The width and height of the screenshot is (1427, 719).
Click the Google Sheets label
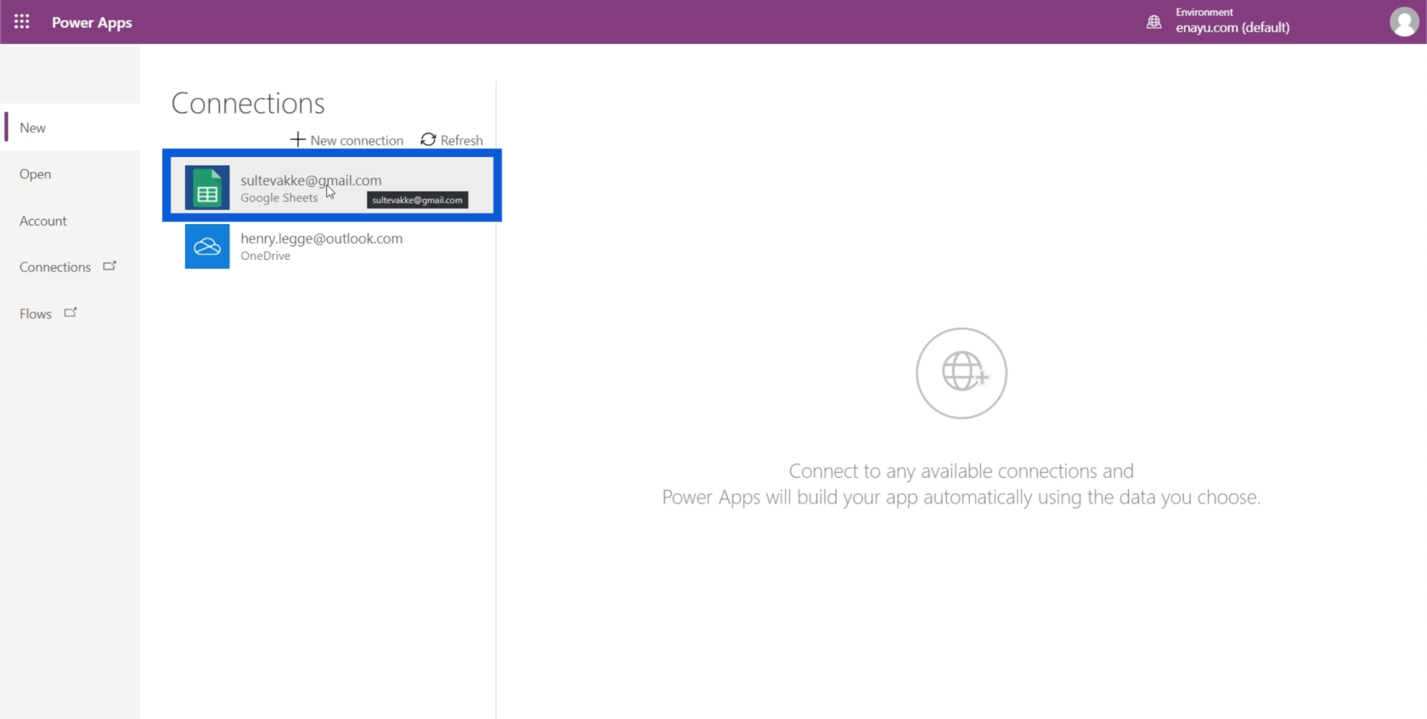click(279, 198)
